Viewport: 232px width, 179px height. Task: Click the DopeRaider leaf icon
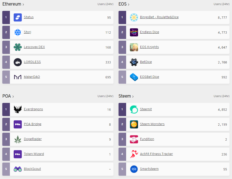coord(17,139)
